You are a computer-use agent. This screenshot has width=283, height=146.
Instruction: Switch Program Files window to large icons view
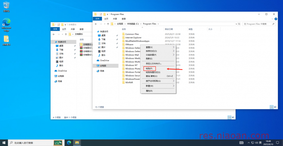pos(275,107)
